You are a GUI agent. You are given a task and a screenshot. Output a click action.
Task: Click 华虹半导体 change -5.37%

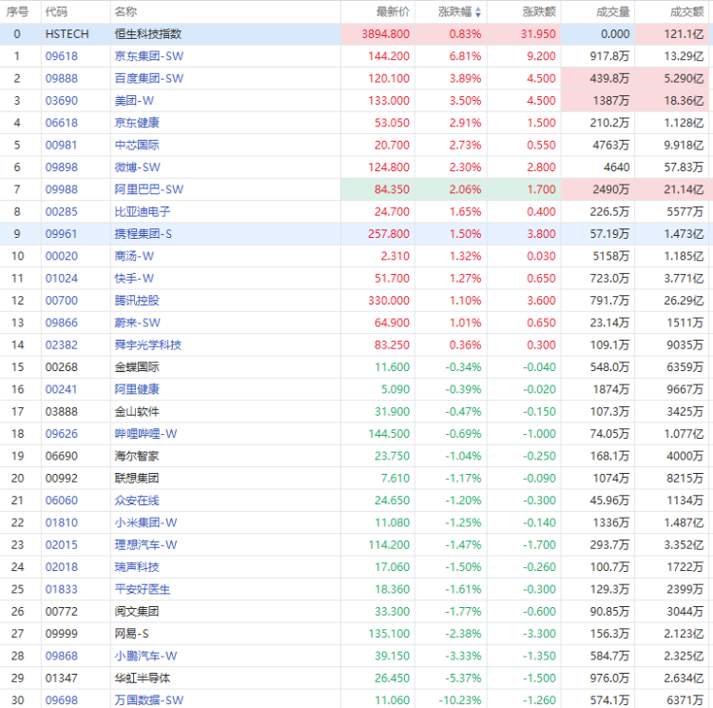pyautogui.click(x=463, y=678)
